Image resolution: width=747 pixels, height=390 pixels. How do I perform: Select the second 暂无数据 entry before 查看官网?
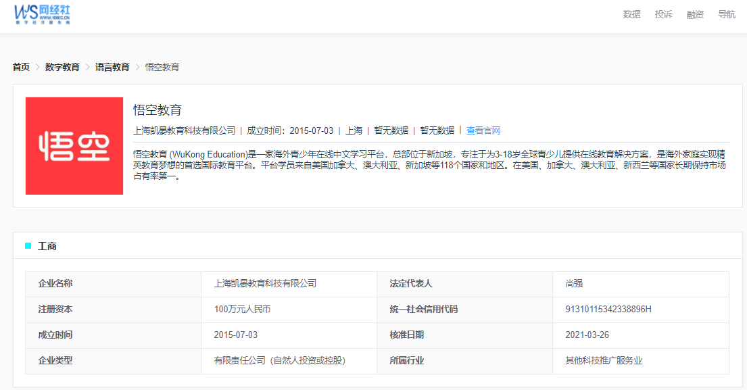437,130
